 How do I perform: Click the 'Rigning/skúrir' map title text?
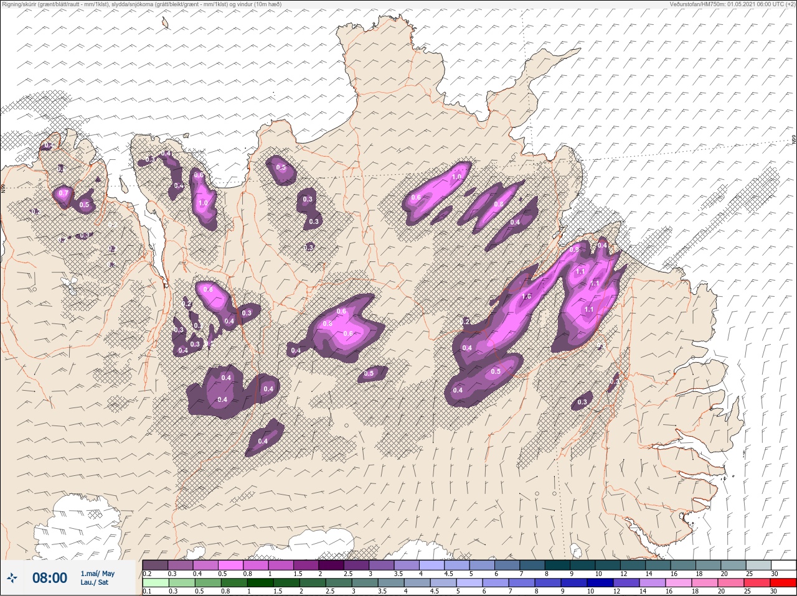142,4
